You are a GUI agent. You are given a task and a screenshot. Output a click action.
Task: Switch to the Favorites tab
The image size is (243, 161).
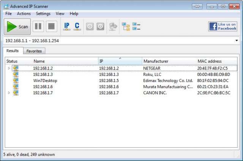coord(34,51)
